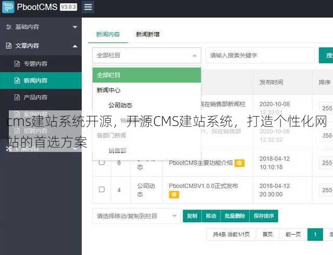Click the yellow badge under PbootCMSV1.0.0正式发布
Image resolution: width=333 pixels, height=255 pixels.
click(174, 195)
